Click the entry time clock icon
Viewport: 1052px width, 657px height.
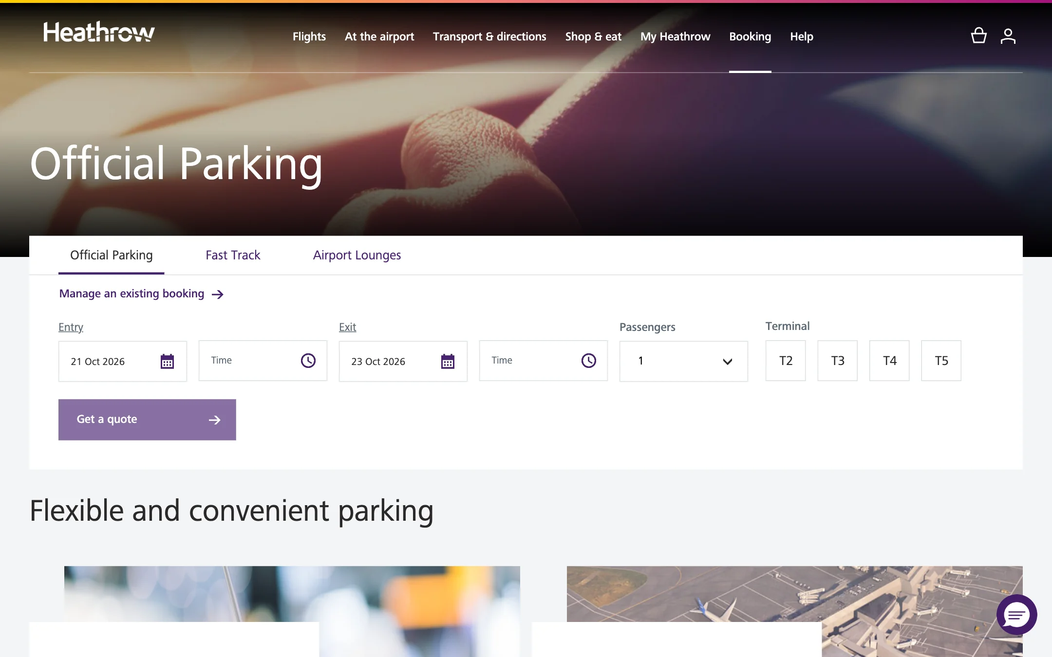point(308,361)
